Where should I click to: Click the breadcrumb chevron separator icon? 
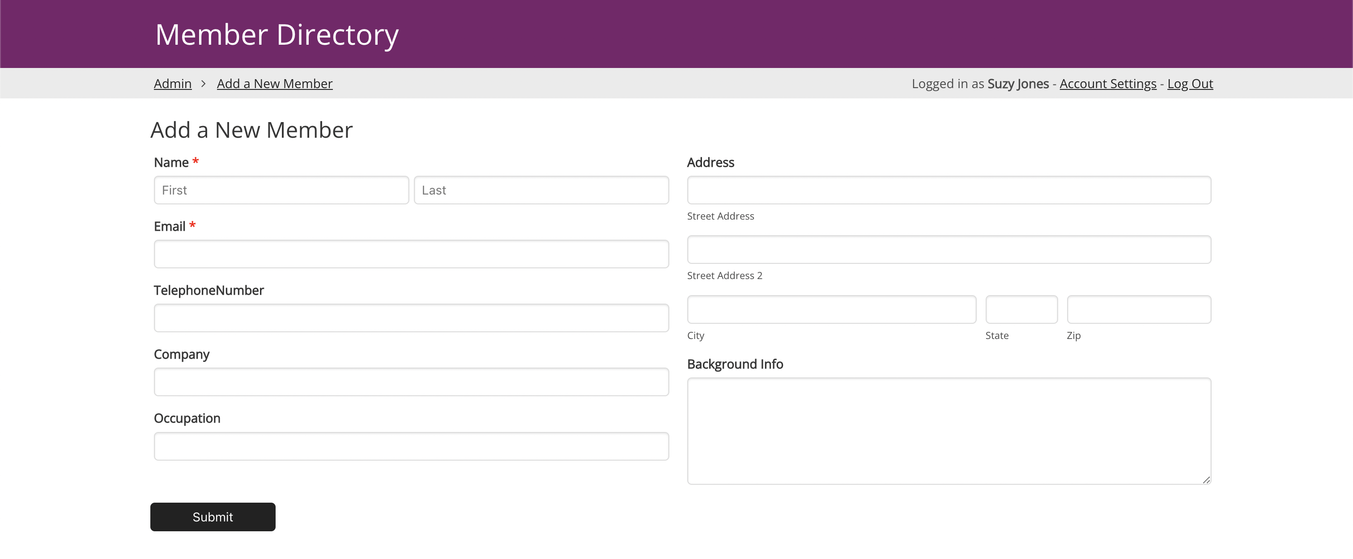[203, 84]
